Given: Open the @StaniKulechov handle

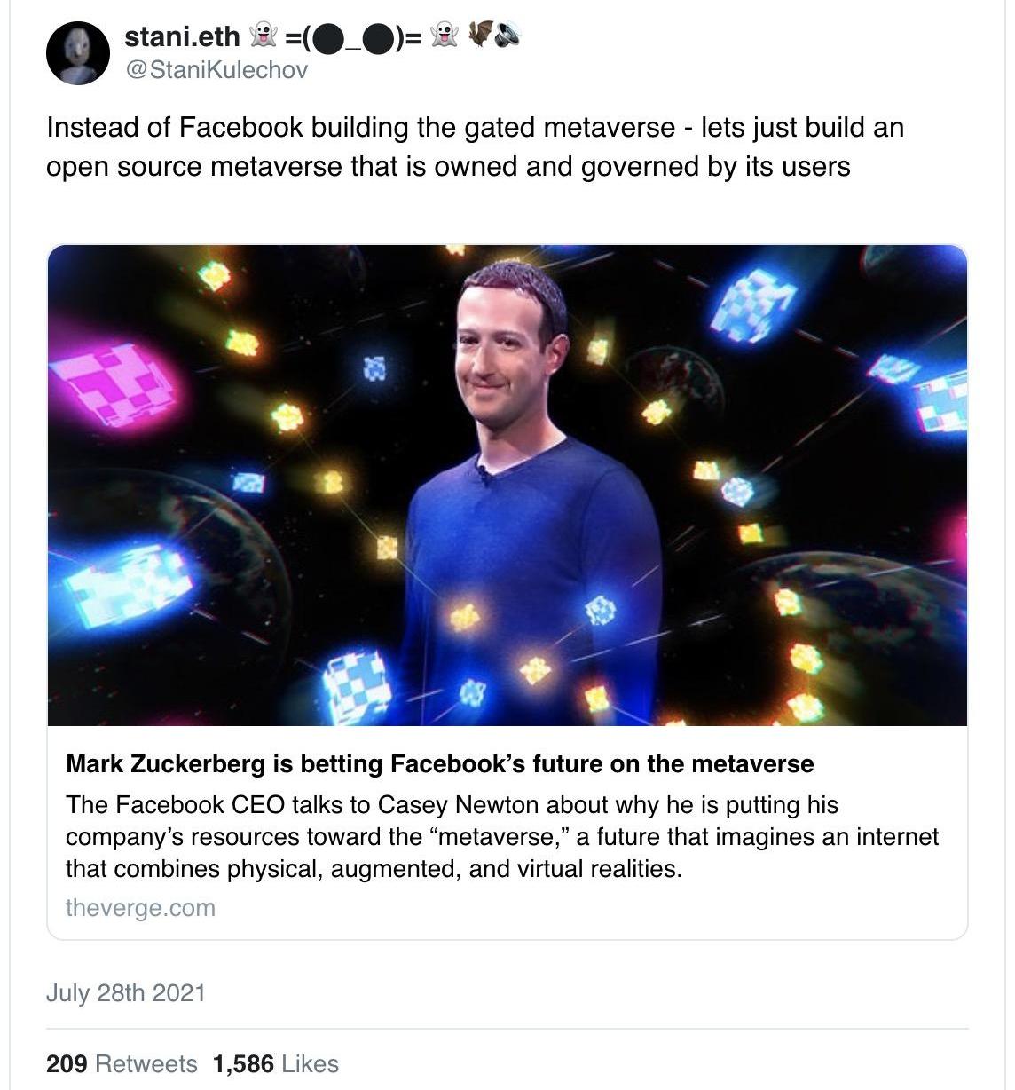Looking at the screenshot, I should click(x=216, y=70).
